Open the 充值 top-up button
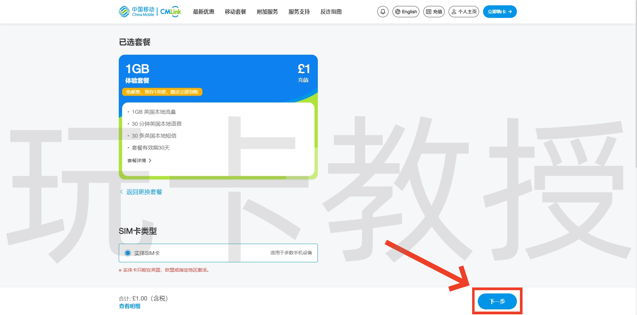Viewport: 637px width, 315px height. (x=434, y=12)
